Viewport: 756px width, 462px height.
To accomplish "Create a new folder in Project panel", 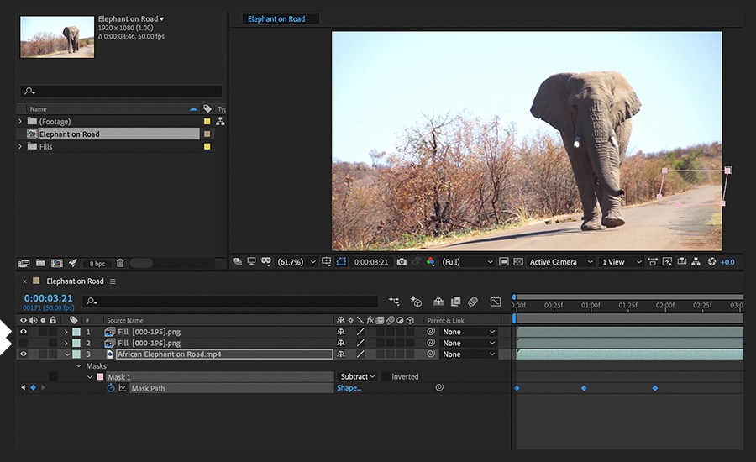I will 39,263.
